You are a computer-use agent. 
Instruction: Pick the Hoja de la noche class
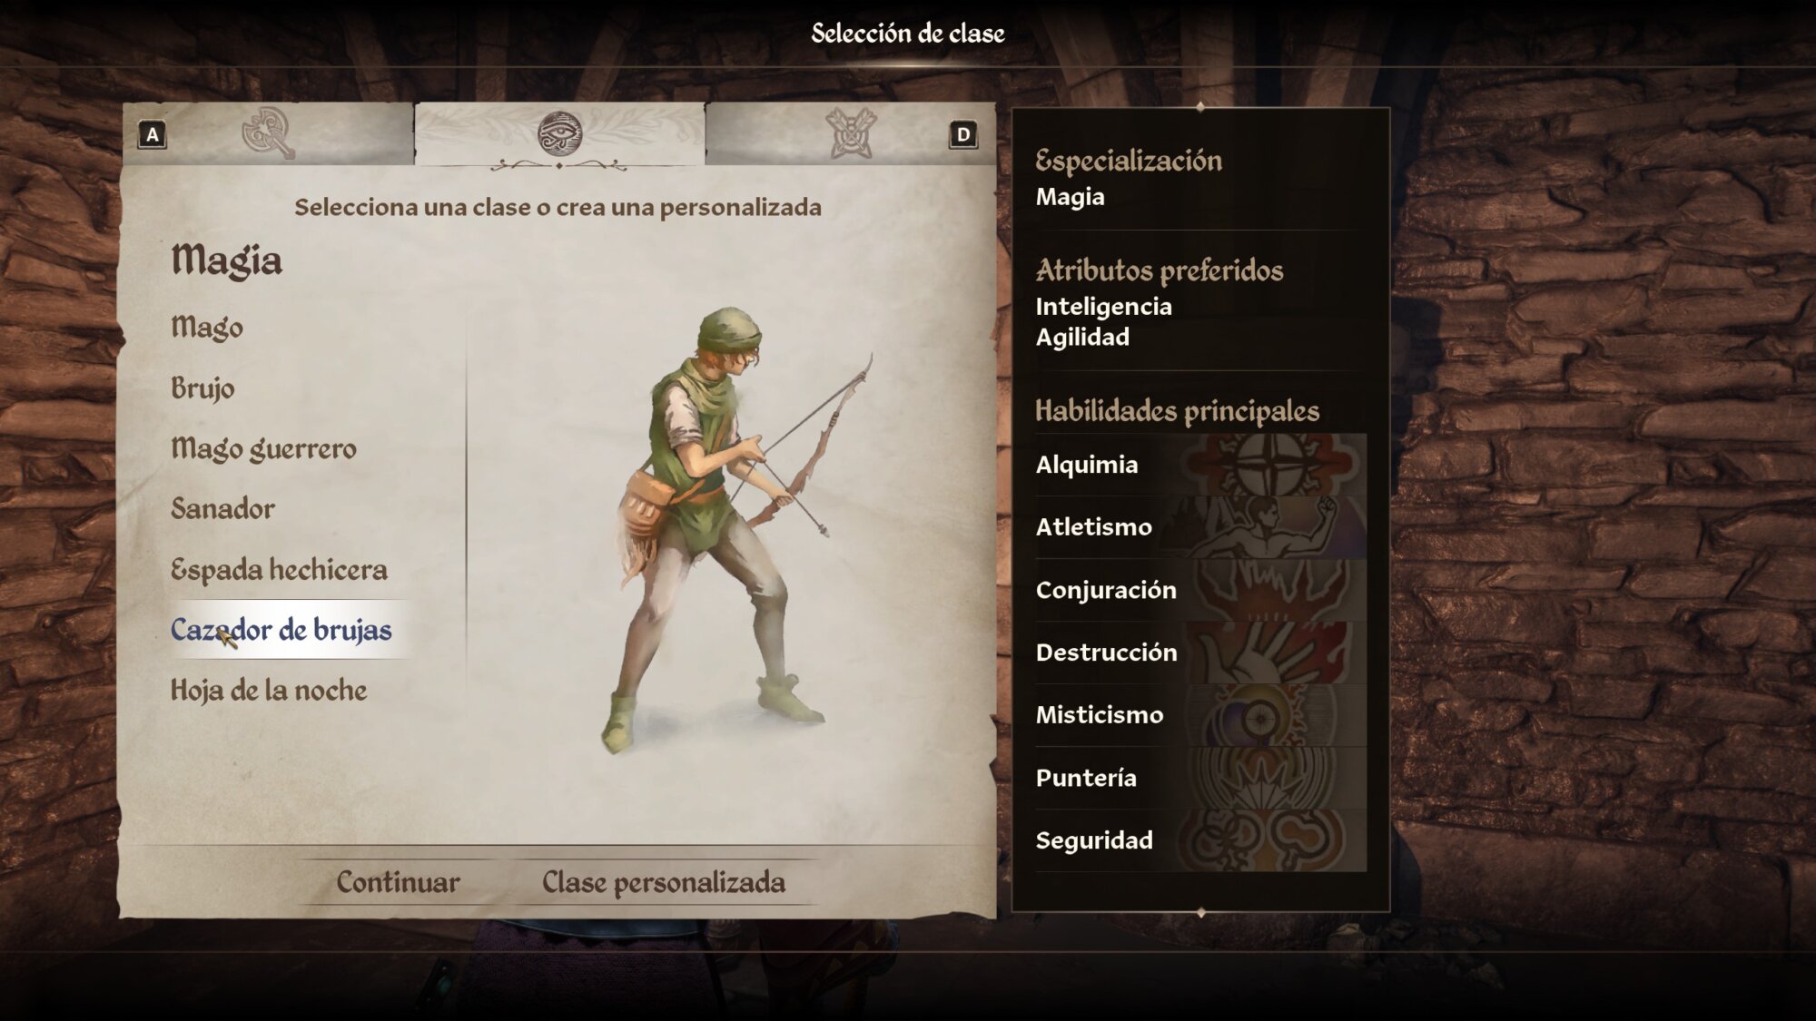click(269, 690)
